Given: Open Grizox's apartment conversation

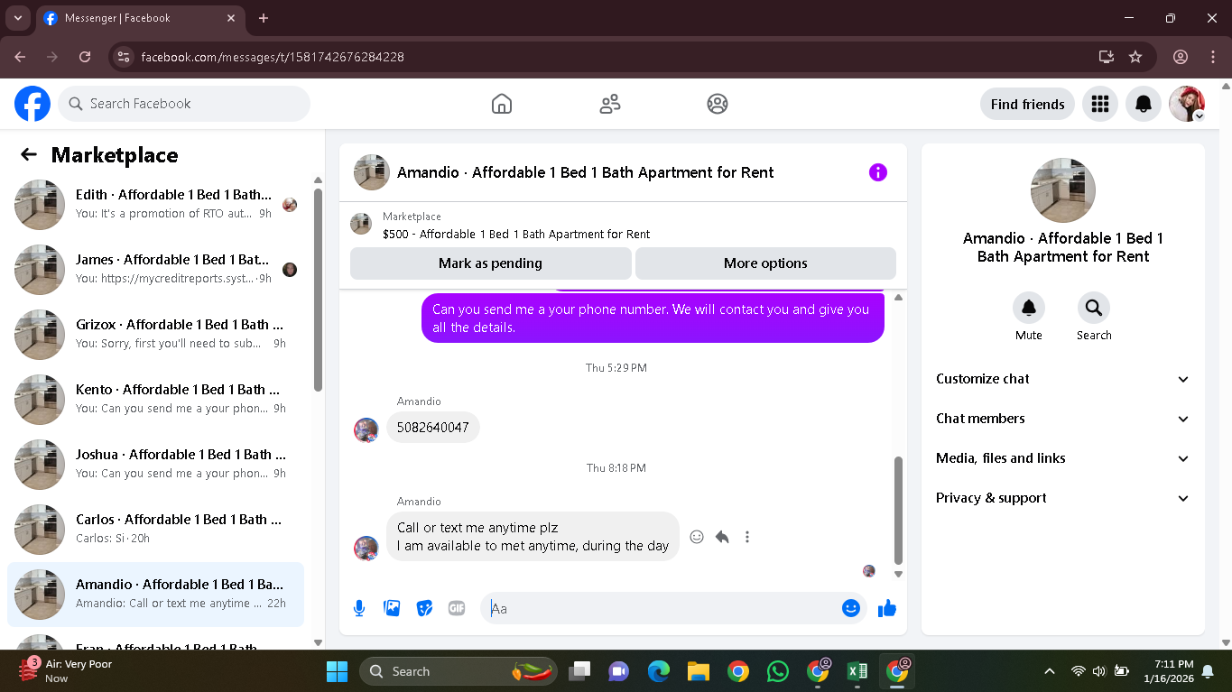Looking at the screenshot, I should click(155, 335).
